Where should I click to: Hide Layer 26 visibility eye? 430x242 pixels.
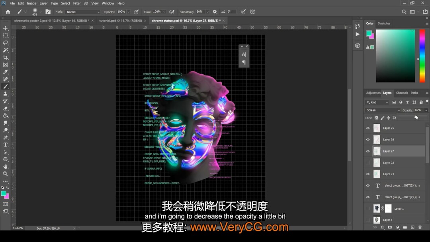tap(368, 139)
